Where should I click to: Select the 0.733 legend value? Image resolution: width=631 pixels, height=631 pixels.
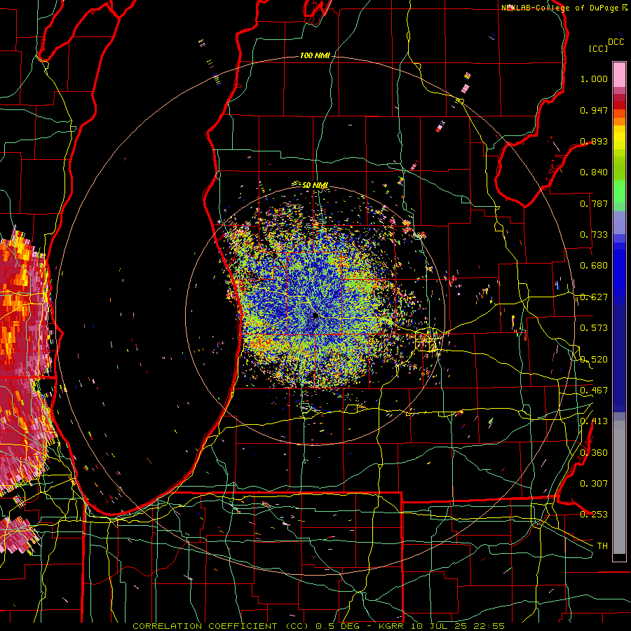click(x=594, y=235)
